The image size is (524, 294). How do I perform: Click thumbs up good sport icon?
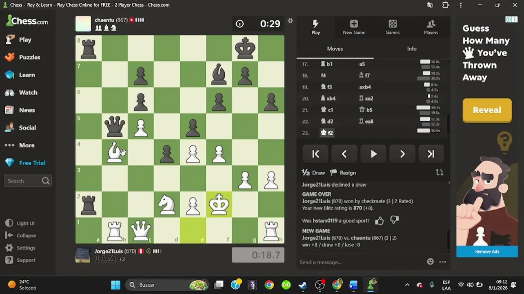coord(380,221)
